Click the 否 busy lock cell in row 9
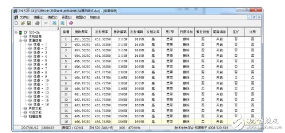Screen dimensions: 285x133 tap(203, 83)
